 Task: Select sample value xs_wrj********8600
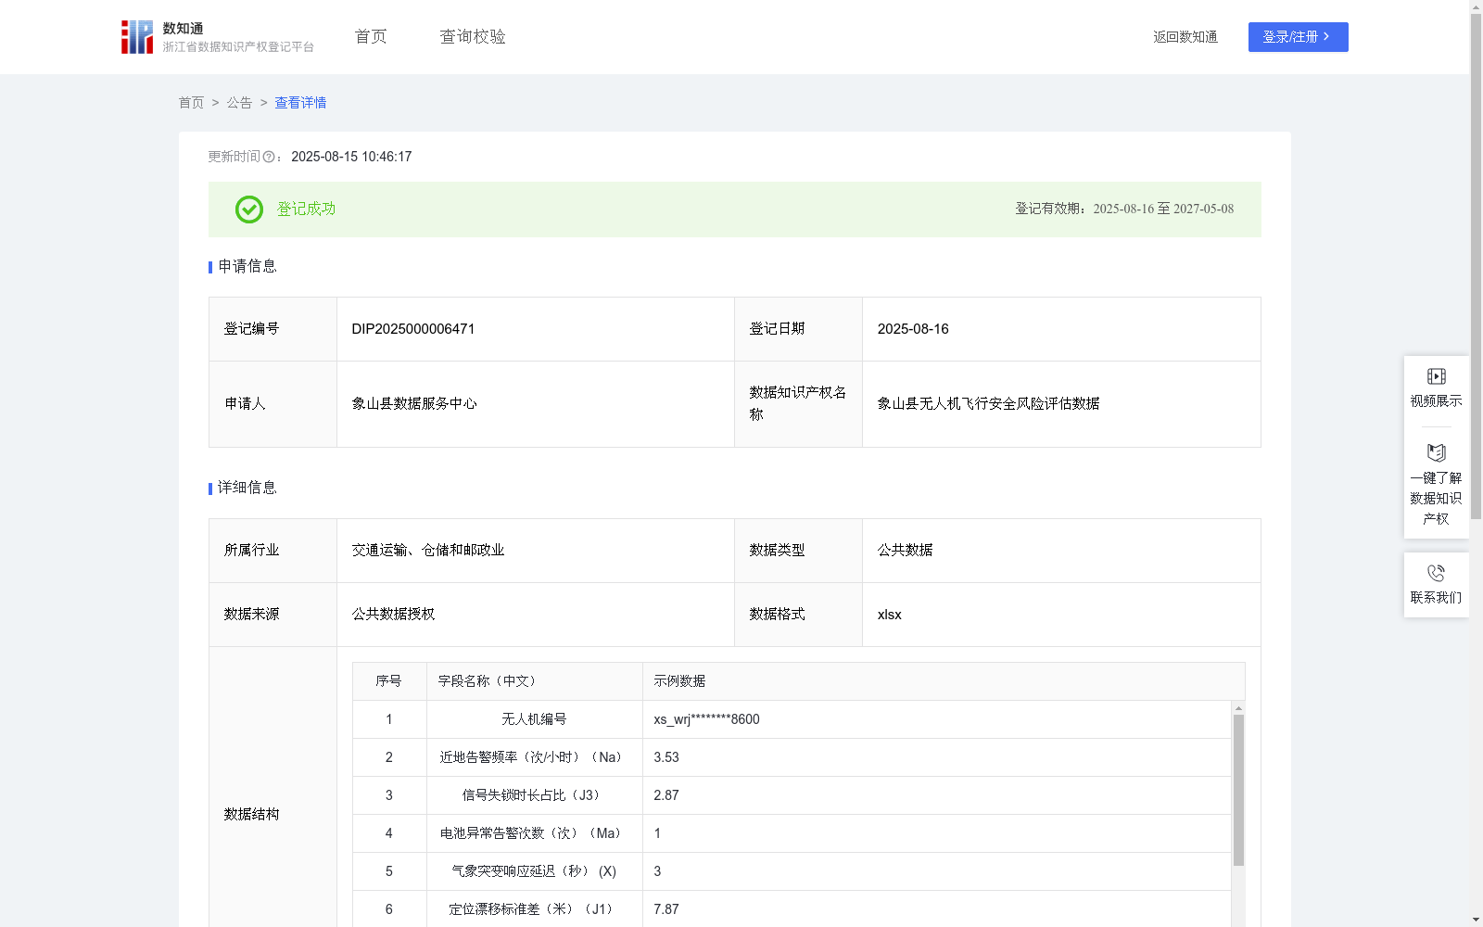706,719
